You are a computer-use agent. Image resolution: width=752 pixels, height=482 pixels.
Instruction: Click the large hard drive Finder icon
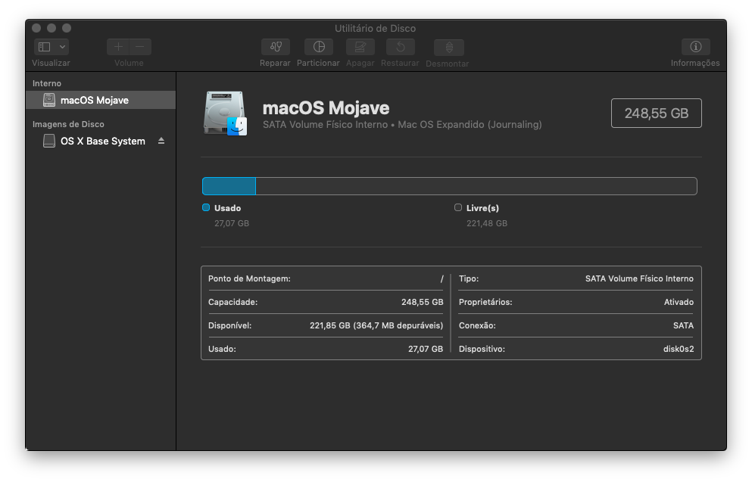(225, 114)
